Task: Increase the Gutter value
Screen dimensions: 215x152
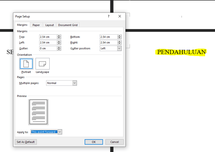Action: pos(59,47)
